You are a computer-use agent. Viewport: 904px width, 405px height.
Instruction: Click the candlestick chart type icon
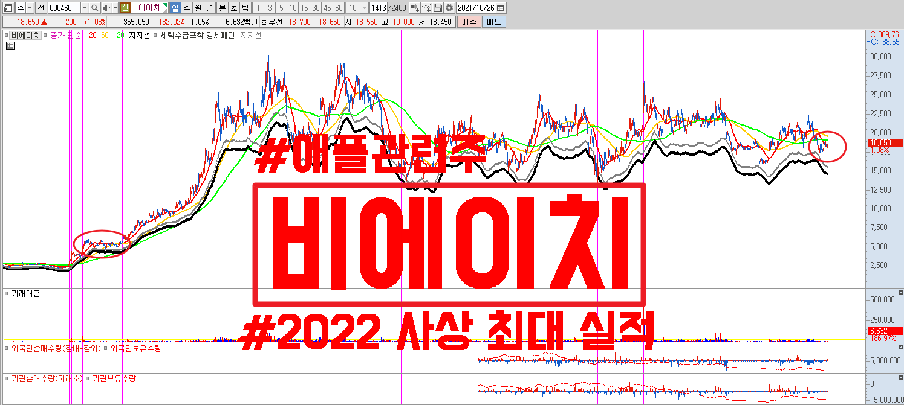click(x=414, y=8)
